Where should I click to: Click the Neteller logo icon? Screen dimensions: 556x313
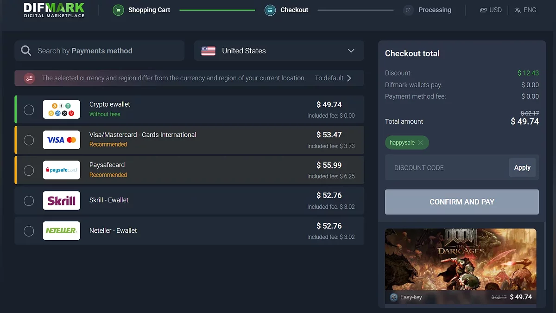[61, 231]
